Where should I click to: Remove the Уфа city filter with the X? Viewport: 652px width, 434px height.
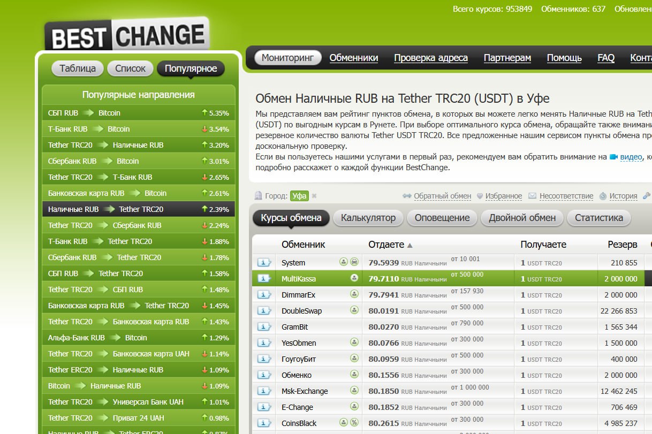tap(314, 196)
